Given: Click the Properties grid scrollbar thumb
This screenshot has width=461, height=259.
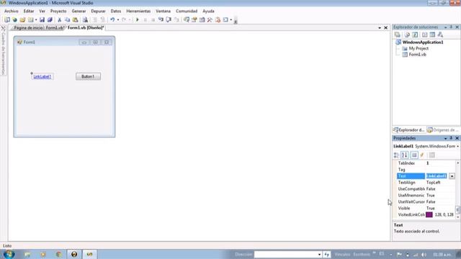Looking at the screenshot, I should click(458, 209).
